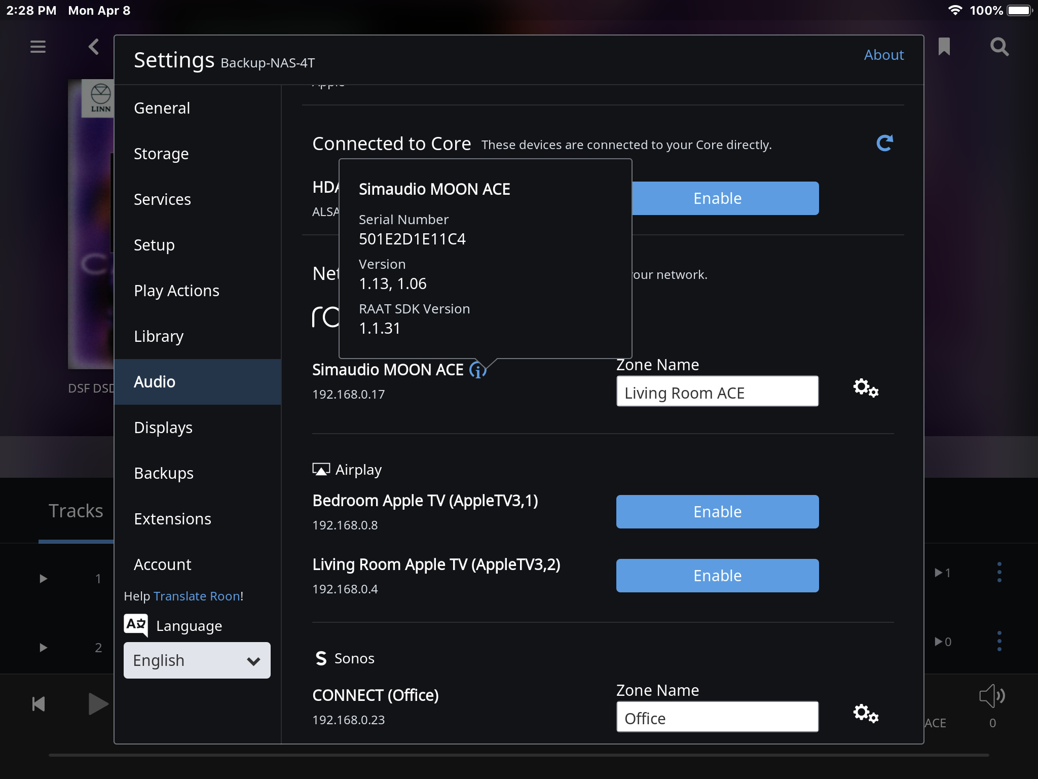Screen dimensions: 1038x779
Task: Select the CONNECT (Office) device name
Action: tap(376, 695)
